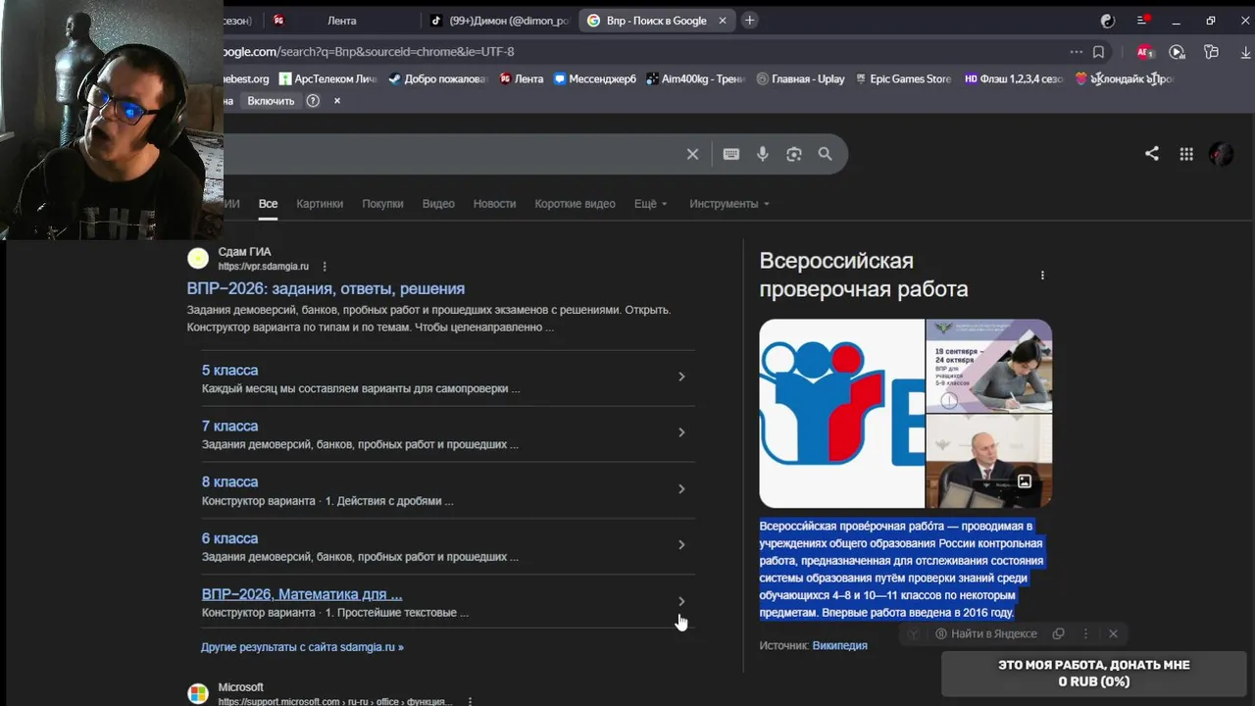Start voice search with microphone icon
This screenshot has height=706, width=1255.
(763, 154)
